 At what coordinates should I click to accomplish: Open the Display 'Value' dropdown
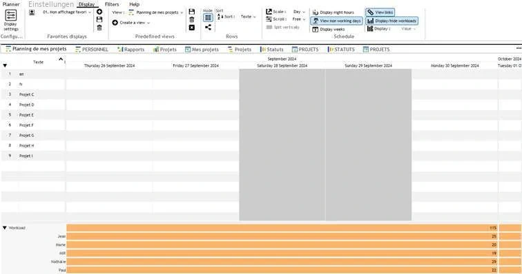(x=409, y=29)
